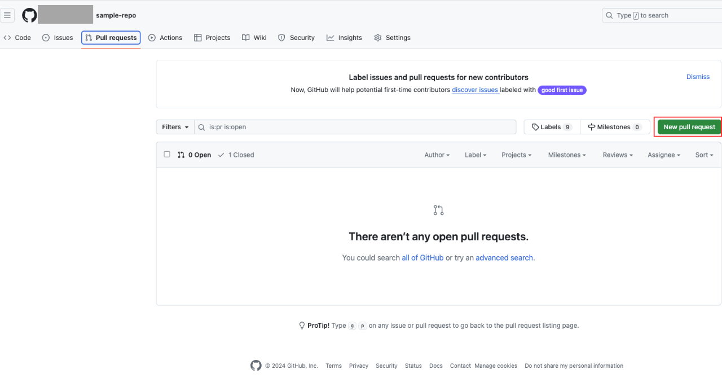Expand the Filters dropdown
722x378 pixels.
point(175,127)
